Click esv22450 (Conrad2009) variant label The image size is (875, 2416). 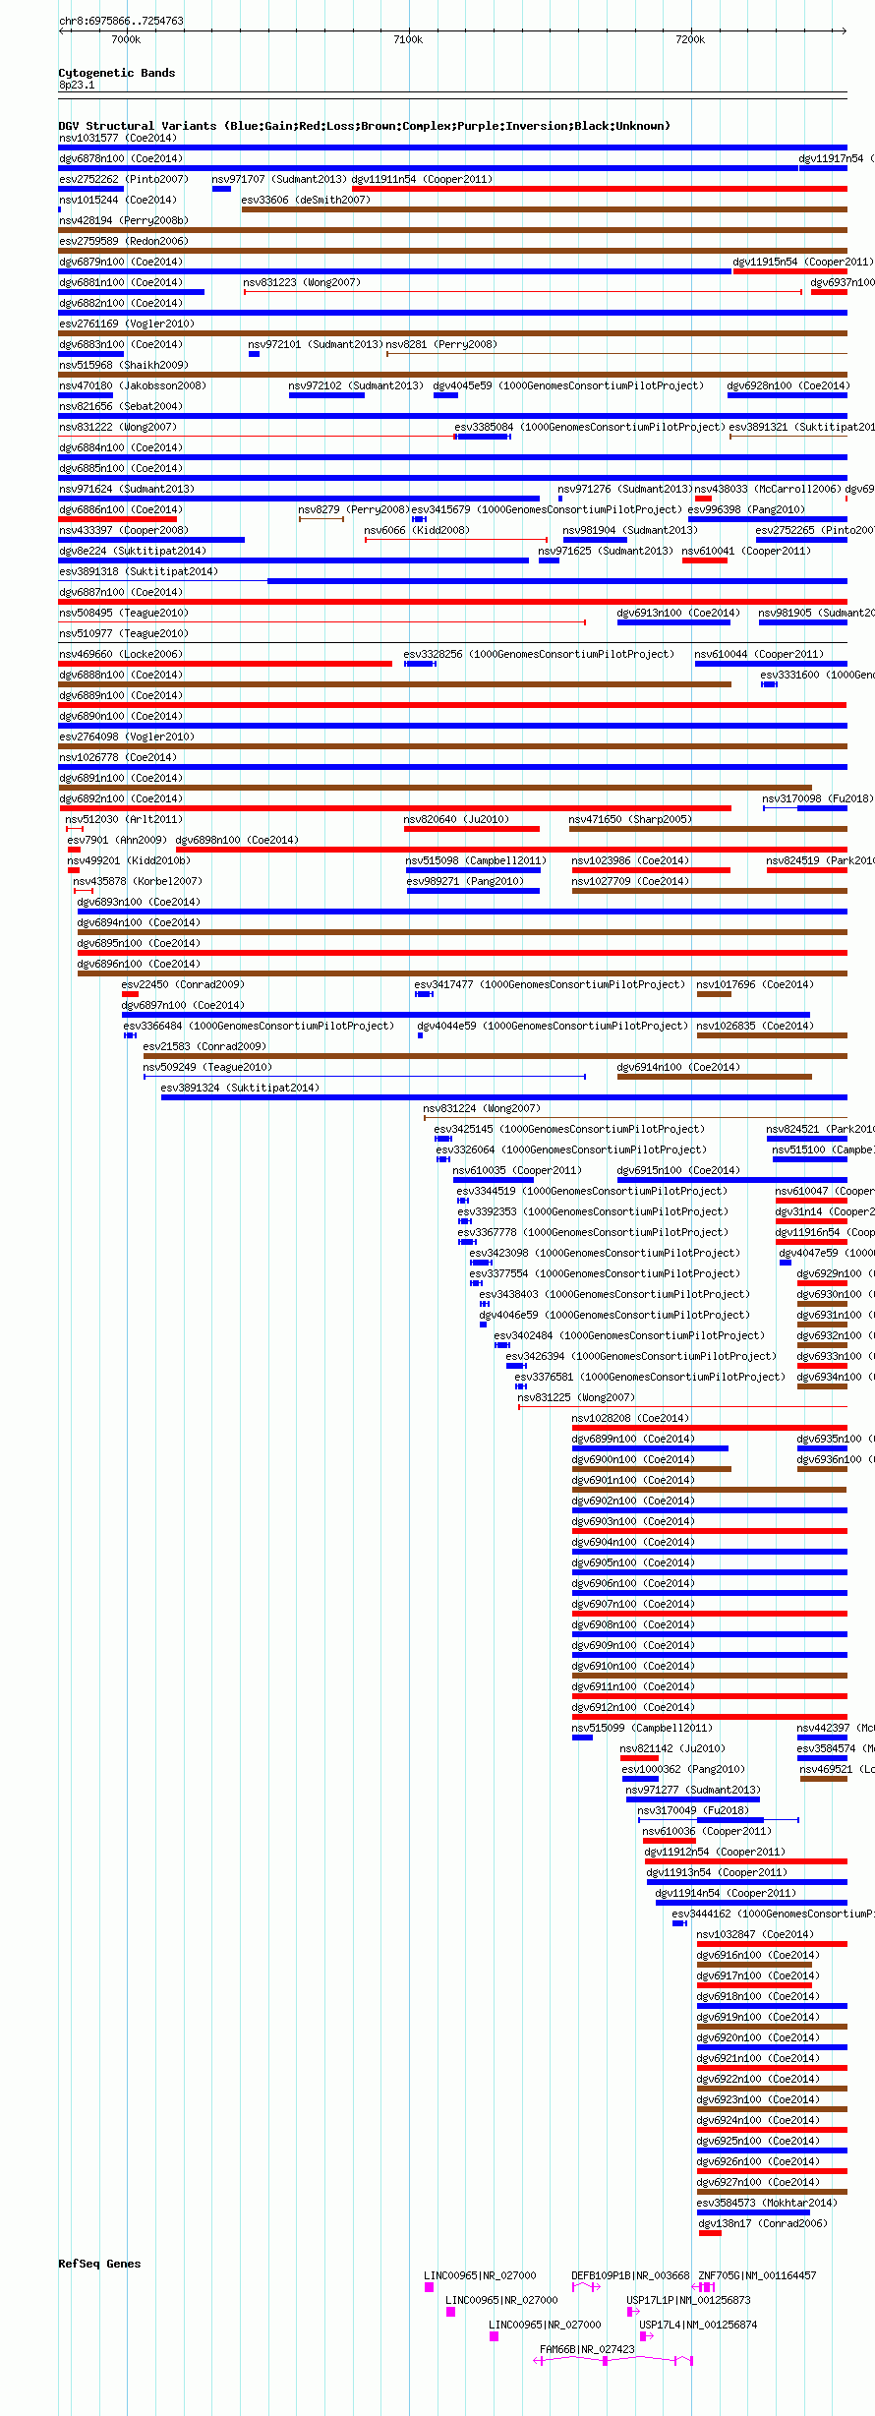[183, 984]
